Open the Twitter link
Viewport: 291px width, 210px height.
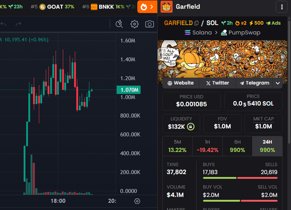(217, 83)
